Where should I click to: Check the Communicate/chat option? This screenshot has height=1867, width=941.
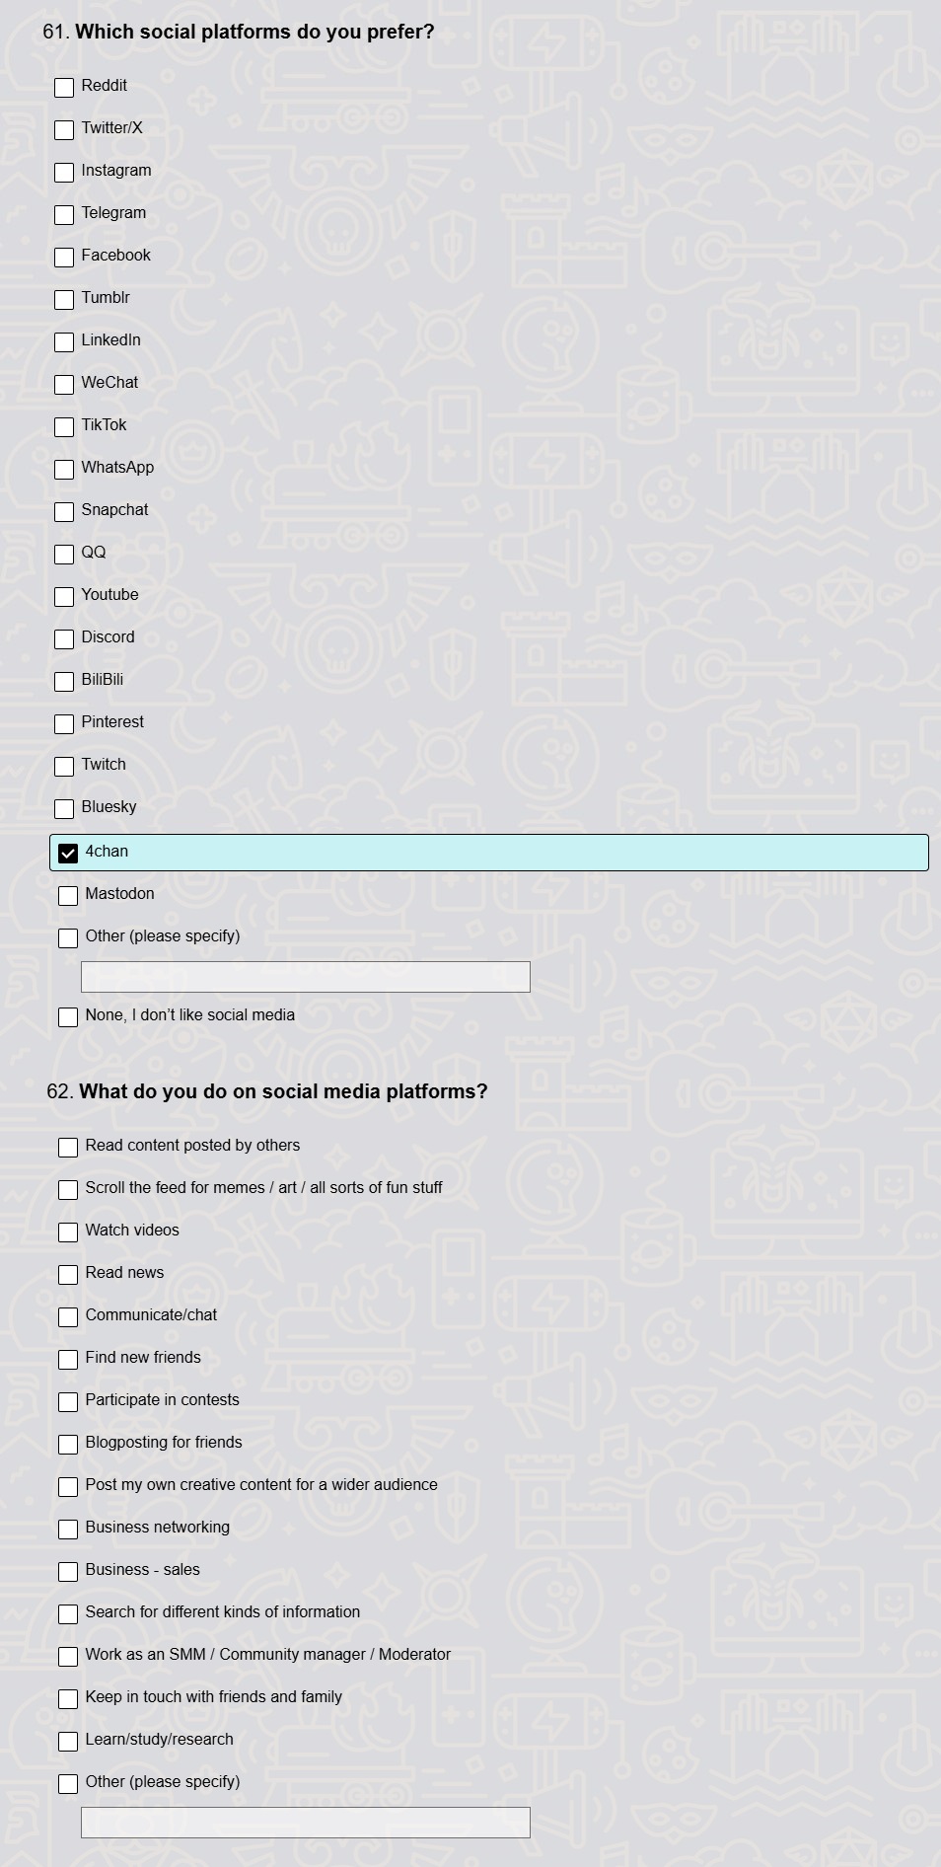pyautogui.click(x=68, y=1317)
